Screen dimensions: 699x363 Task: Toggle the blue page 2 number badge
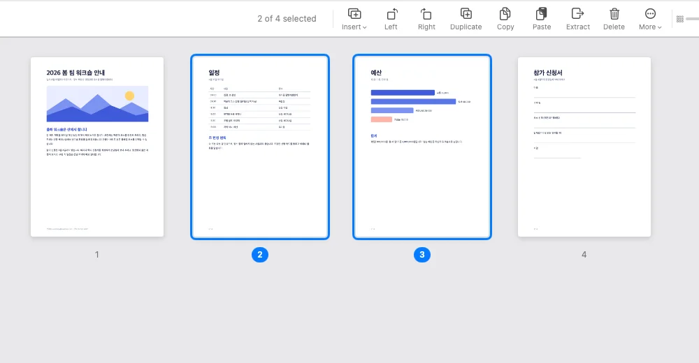(x=260, y=255)
